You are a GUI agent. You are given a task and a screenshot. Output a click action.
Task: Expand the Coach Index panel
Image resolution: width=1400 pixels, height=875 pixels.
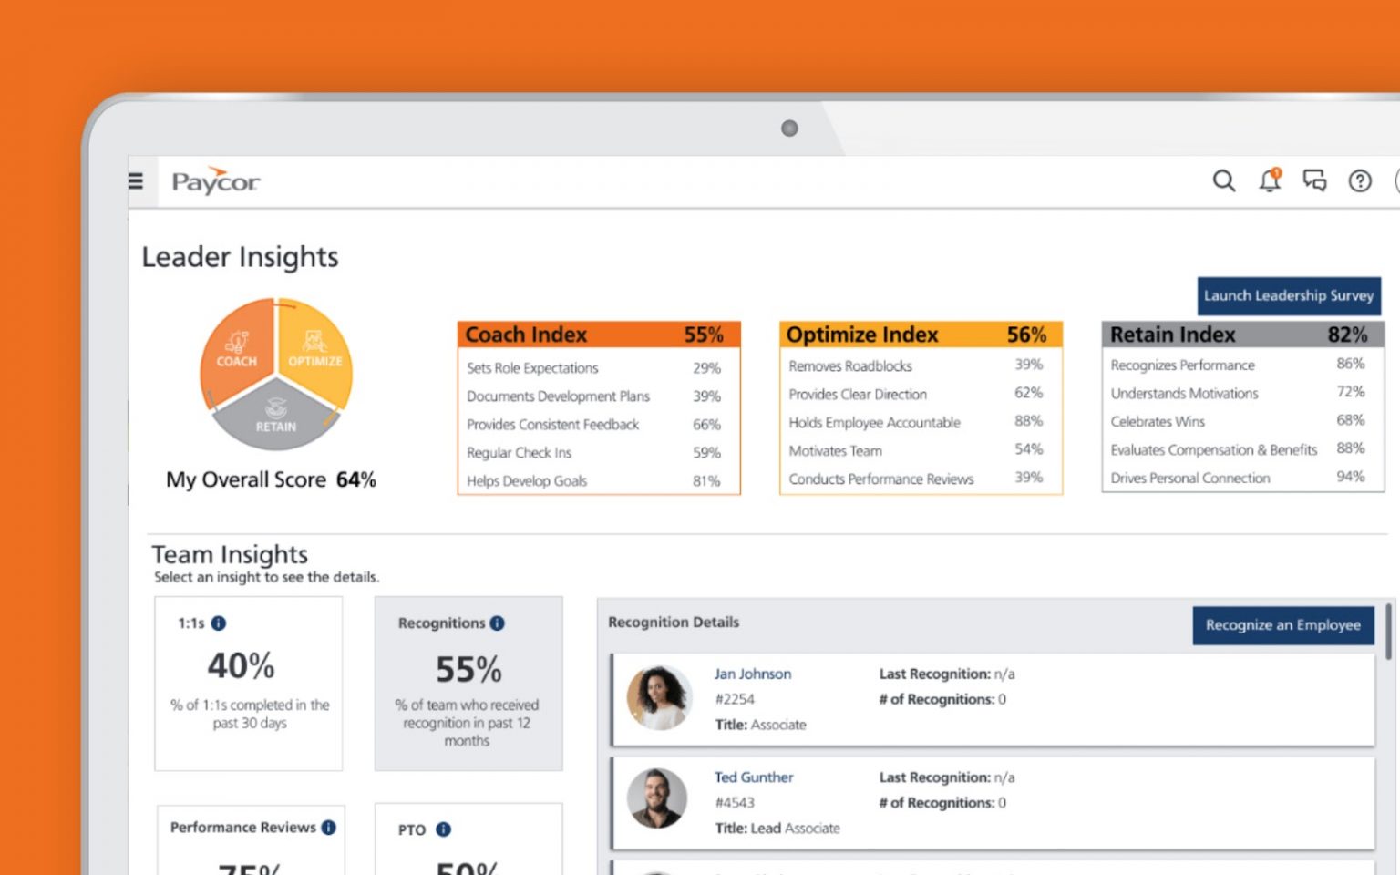pos(598,335)
